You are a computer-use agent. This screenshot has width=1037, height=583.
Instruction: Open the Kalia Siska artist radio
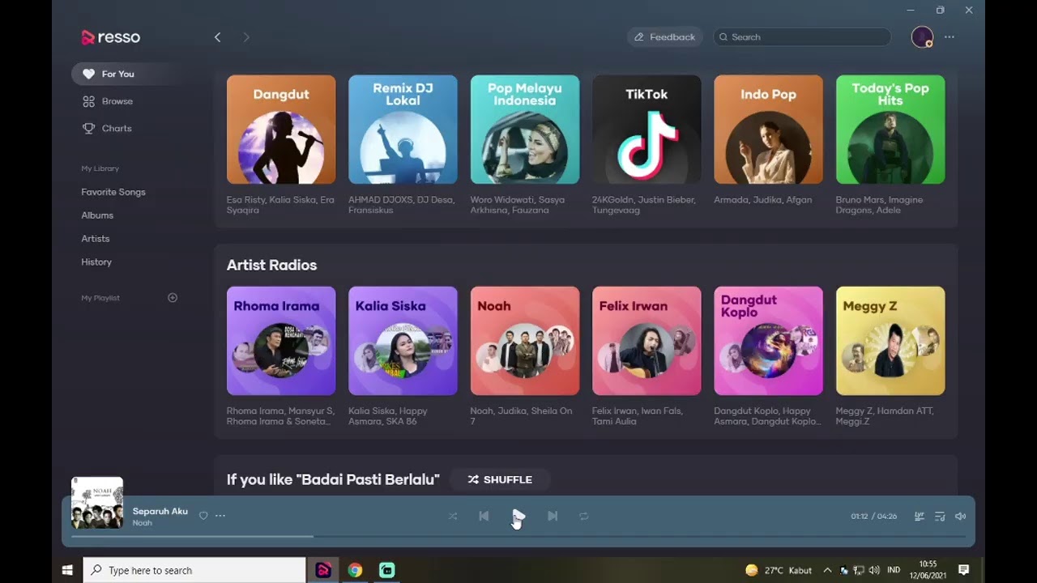point(403,341)
